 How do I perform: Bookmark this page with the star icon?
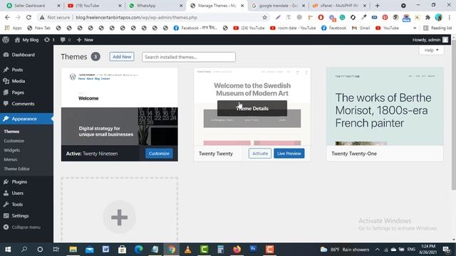[x=264, y=17]
